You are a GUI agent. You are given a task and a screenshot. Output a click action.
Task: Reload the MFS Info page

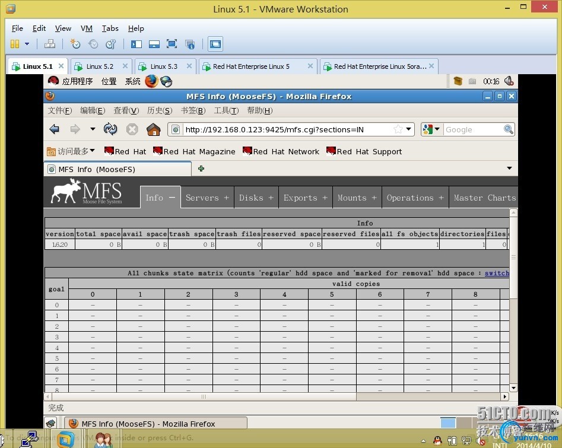click(x=110, y=129)
